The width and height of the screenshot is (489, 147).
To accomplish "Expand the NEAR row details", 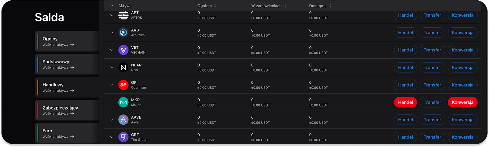I will point(112,67).
